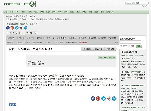
Task: Switch to 南部地區 board tab
Action: coord(41,38)
